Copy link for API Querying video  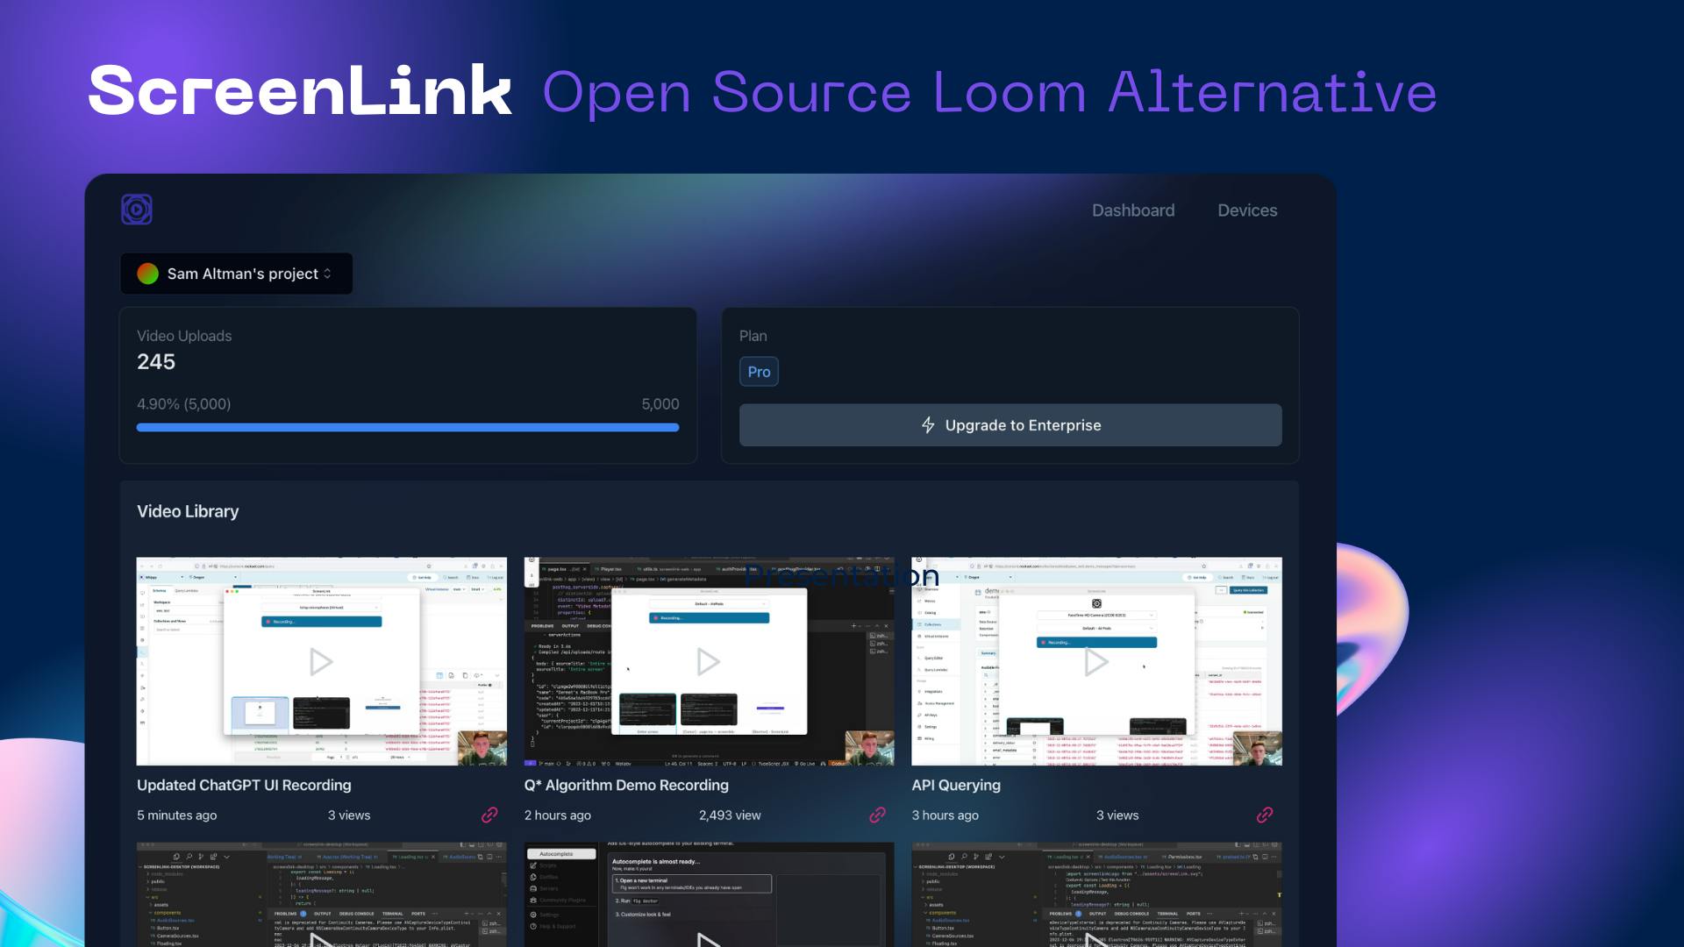coord(1265,815)
